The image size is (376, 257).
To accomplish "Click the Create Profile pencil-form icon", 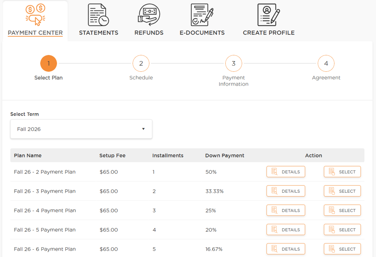I will (268, 15).
